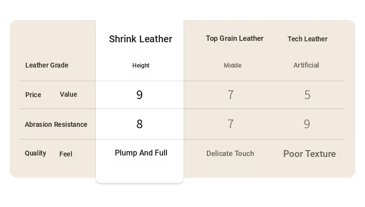The image size is (365, 207).
Task: Select Shrink Leather's abrasion resistance score of 8
Action: click(x=140, y=124)
